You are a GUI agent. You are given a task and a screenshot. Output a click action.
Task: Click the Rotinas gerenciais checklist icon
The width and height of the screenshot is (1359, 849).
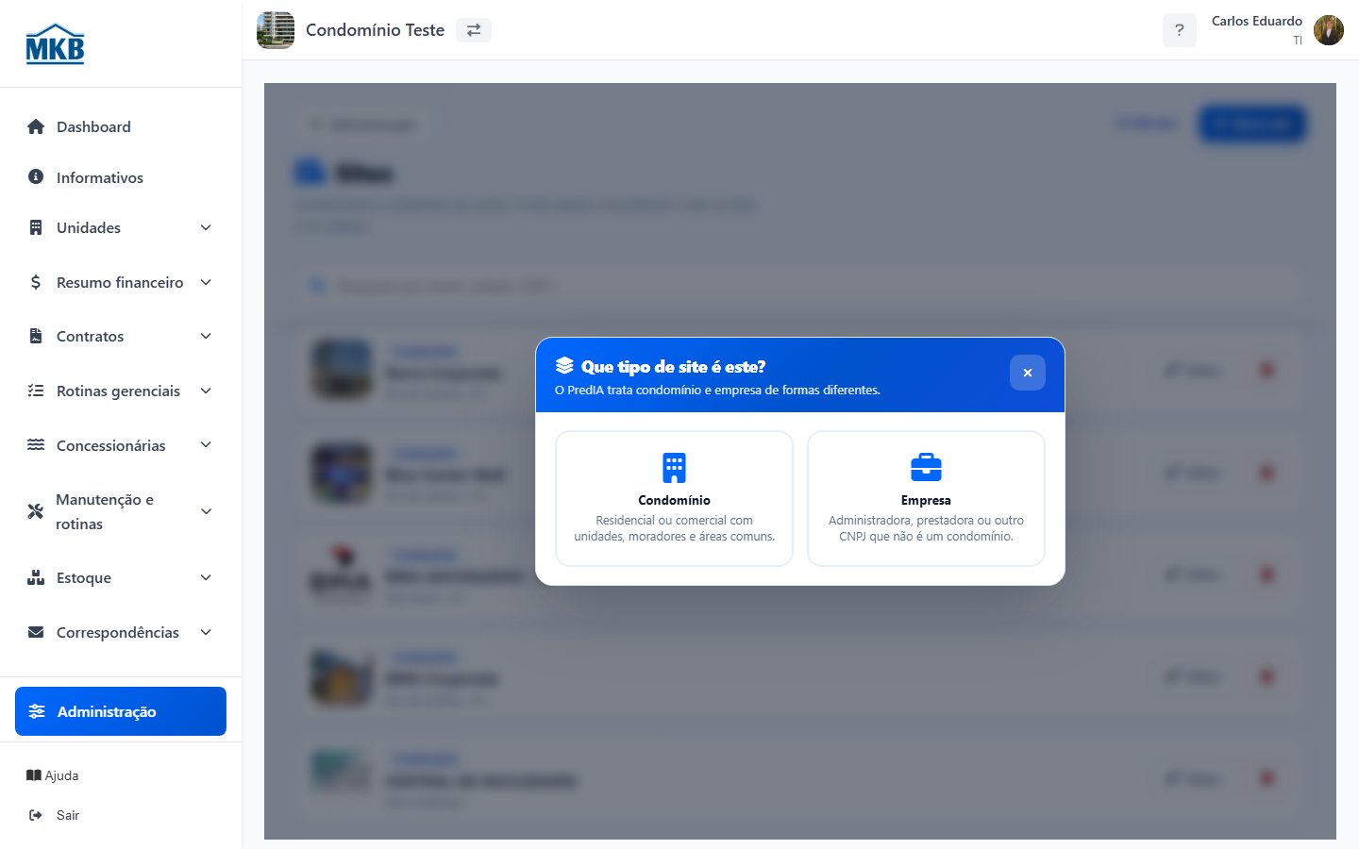[36, 391]
